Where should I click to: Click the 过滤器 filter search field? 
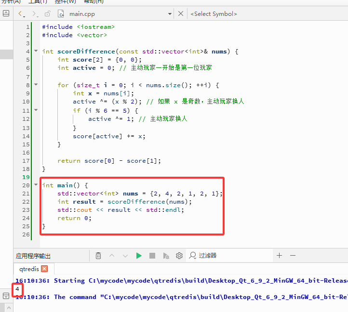click(x=229, y=256)
